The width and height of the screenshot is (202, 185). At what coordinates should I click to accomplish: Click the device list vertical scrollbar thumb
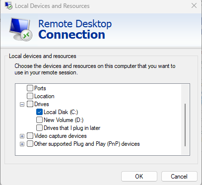[185, 125]
